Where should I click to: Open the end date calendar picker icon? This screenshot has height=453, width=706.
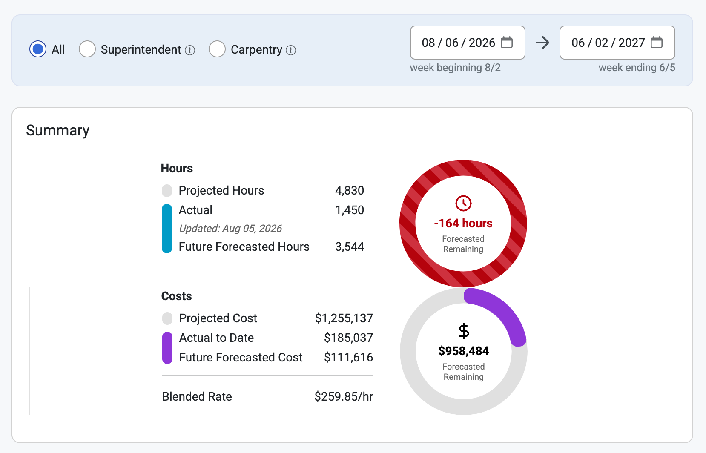tap(657, 43)
